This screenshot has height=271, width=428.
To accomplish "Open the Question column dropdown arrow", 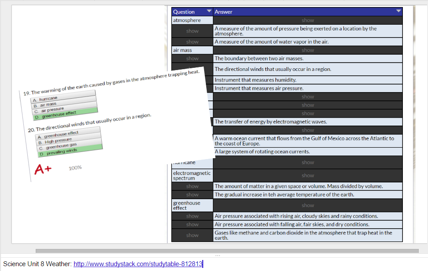I will pyautogui.click(x=209, y=11).
